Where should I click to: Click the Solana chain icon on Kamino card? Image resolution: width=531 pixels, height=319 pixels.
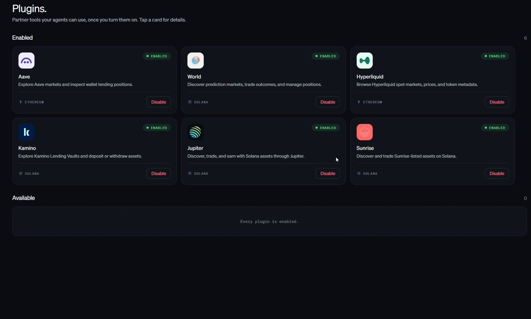[x=21, y=173]
